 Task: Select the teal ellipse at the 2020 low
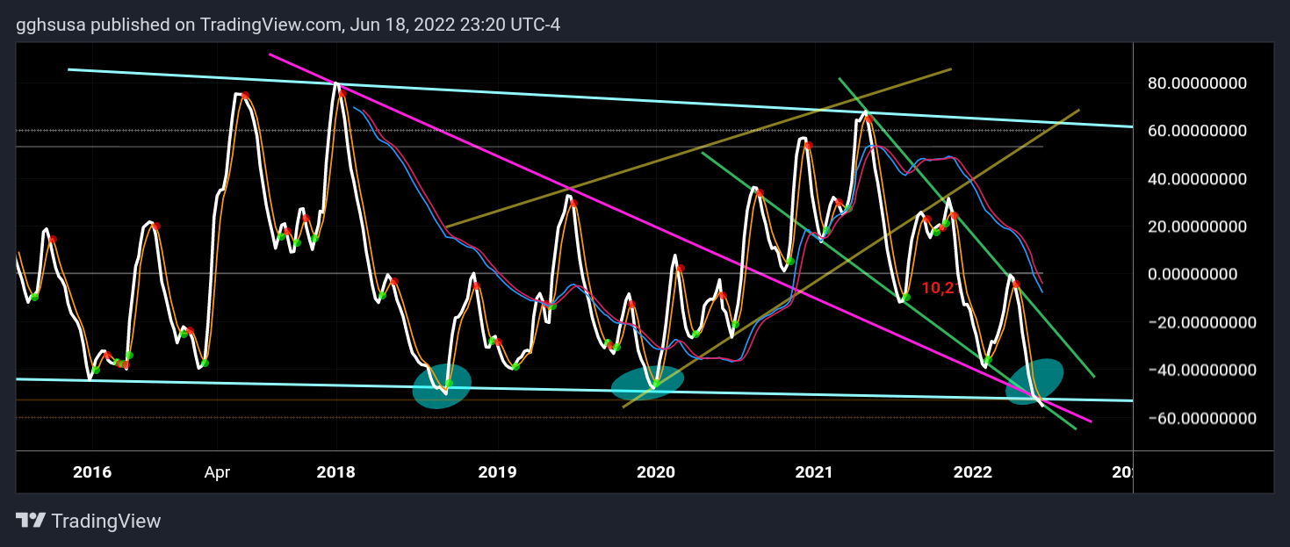coord(647,383)
